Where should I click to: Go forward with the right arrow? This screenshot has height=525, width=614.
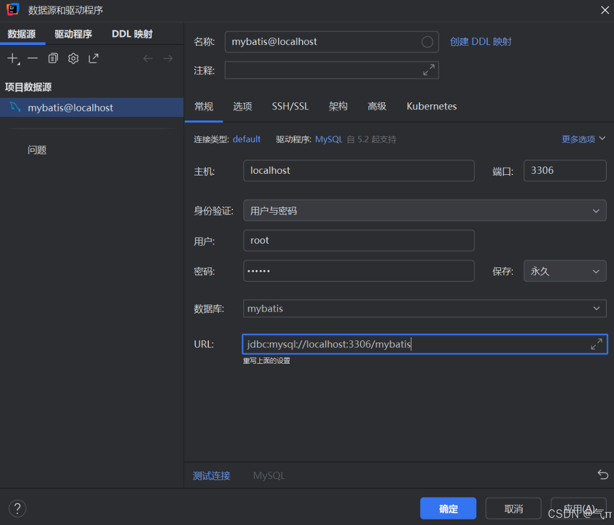point(168,58)
